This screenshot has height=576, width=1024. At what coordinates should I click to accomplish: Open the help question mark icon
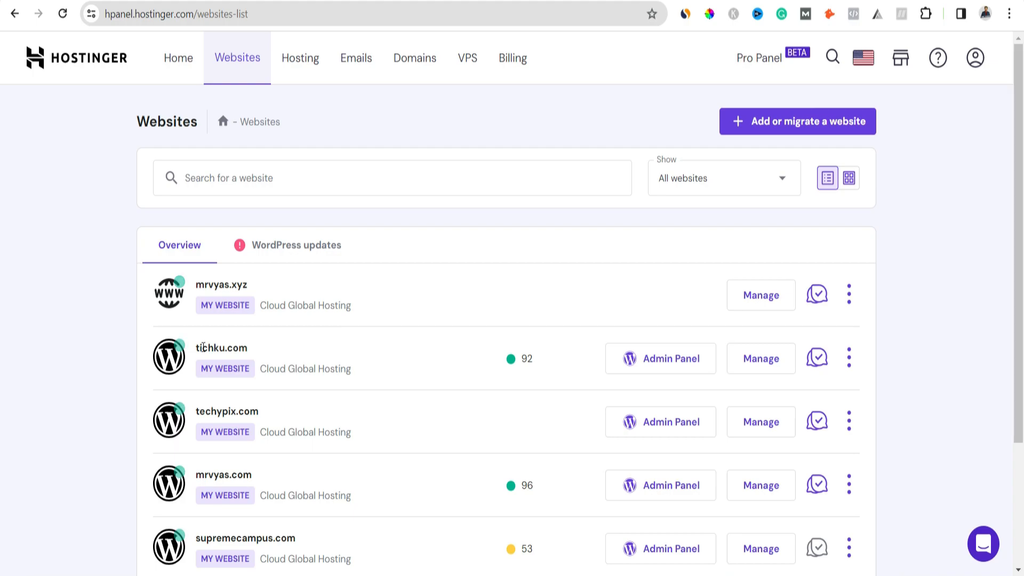point(938,58)
